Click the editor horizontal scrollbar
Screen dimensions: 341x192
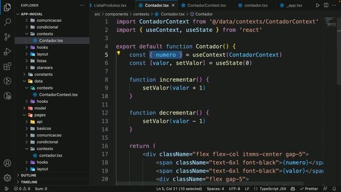tap(209, 183)
